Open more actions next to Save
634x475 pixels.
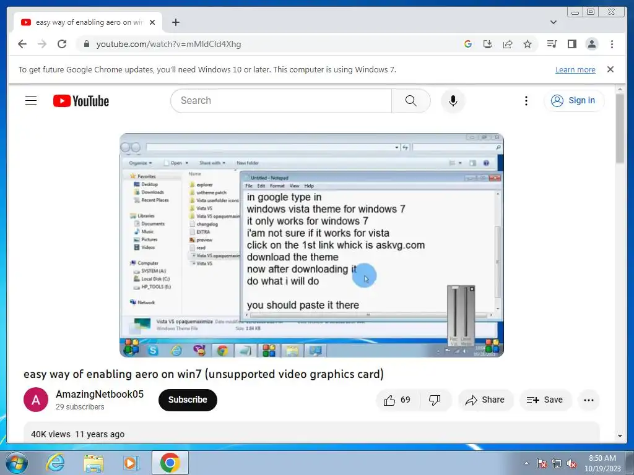click(x=589, y=400)
